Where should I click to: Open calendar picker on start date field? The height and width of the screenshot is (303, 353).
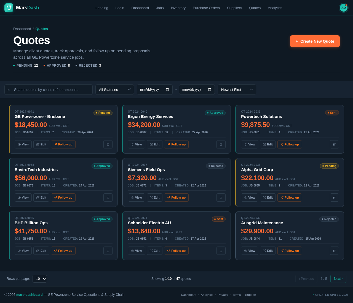(167, 90)
